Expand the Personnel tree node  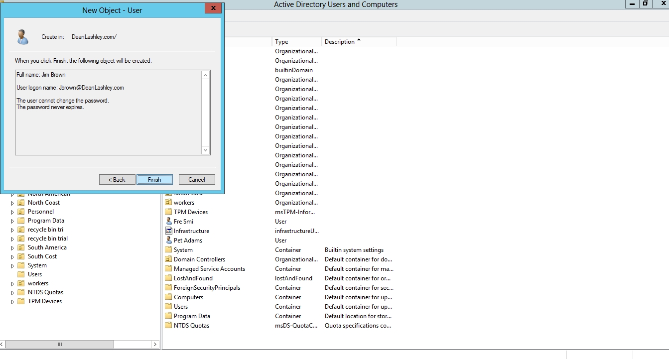pyautogui.click(x=13, y=212)
